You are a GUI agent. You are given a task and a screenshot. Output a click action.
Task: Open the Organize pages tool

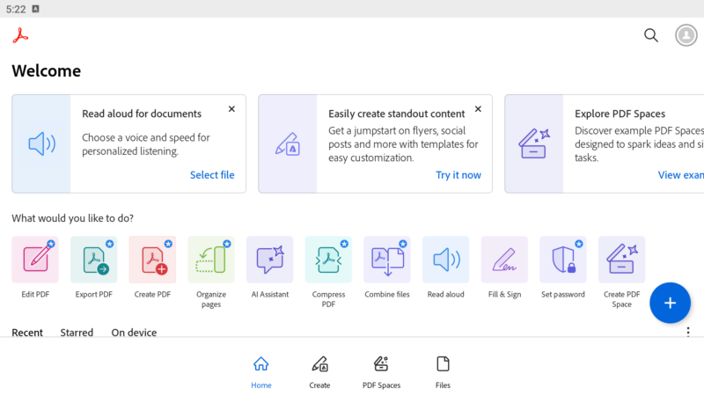211,260
